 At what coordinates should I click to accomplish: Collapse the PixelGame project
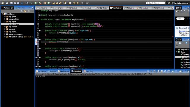point(3,14)
